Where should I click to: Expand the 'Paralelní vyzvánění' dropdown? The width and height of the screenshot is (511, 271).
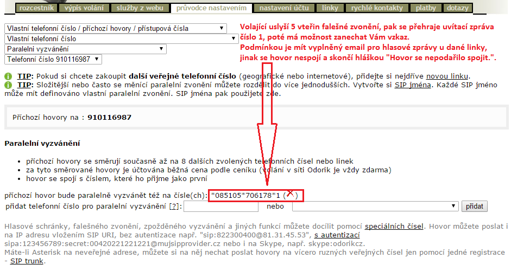coord(85,49)
